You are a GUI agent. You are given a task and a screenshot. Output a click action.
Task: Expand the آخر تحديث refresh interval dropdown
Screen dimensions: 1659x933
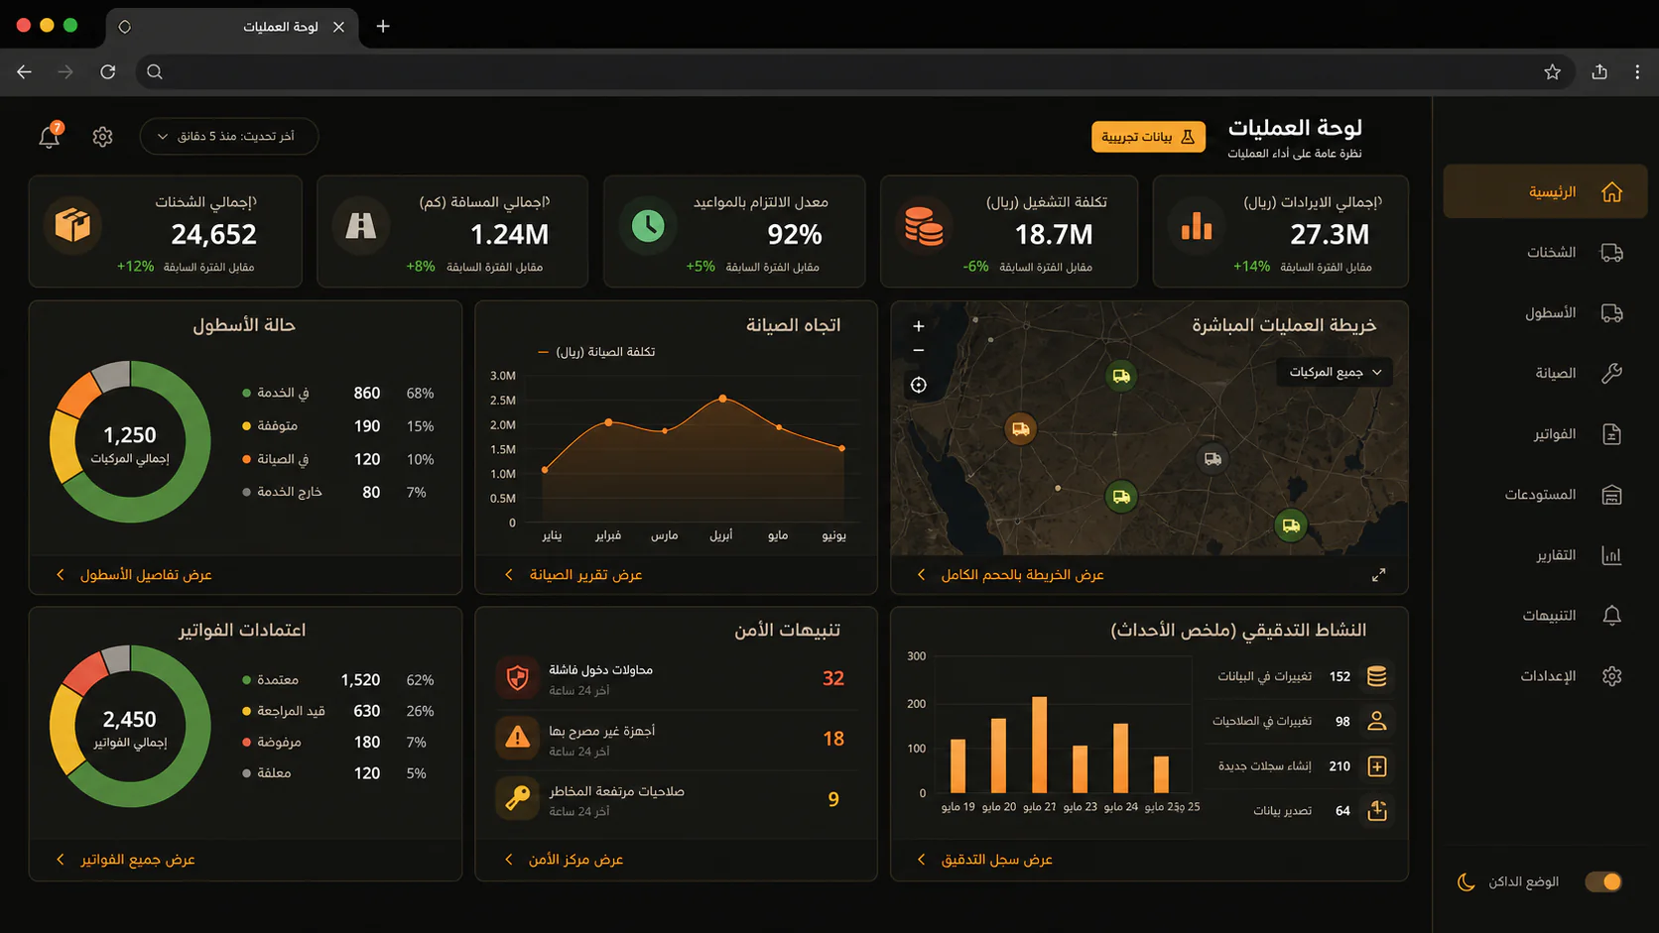tap(229, 137)
